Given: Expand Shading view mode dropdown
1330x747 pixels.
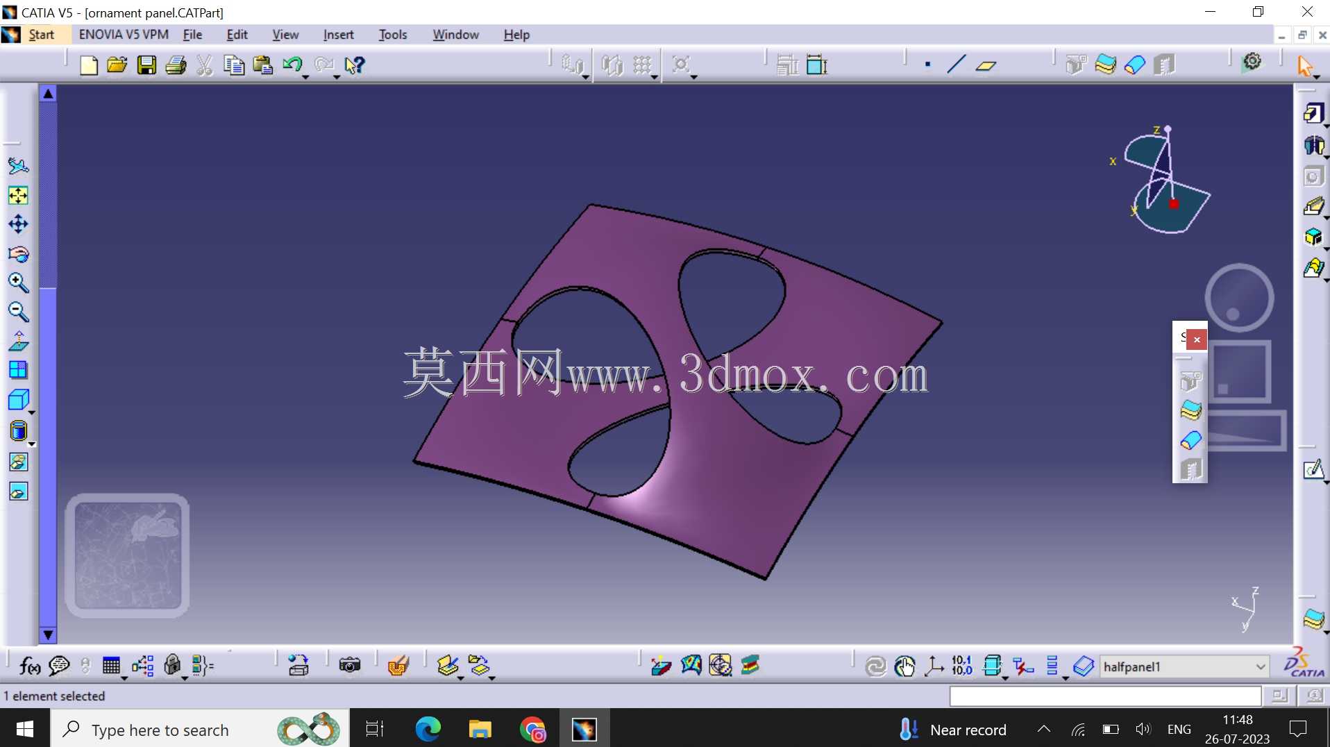Looking at the screenshot, I should click(x=31, y=443).
